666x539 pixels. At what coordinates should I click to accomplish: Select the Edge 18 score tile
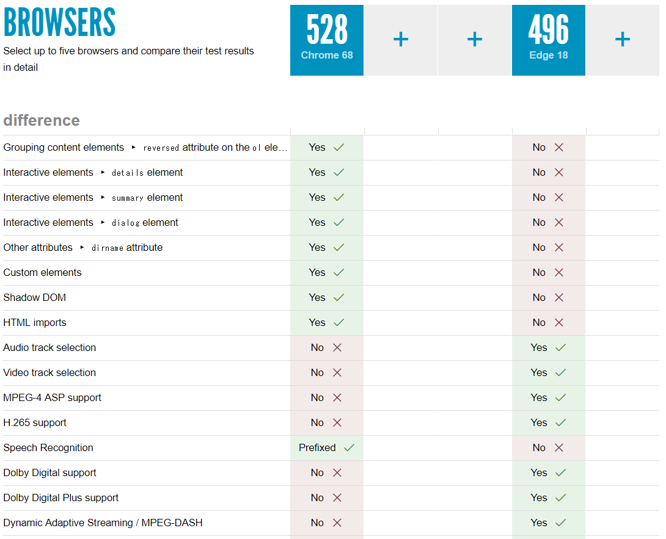[548, 40]
